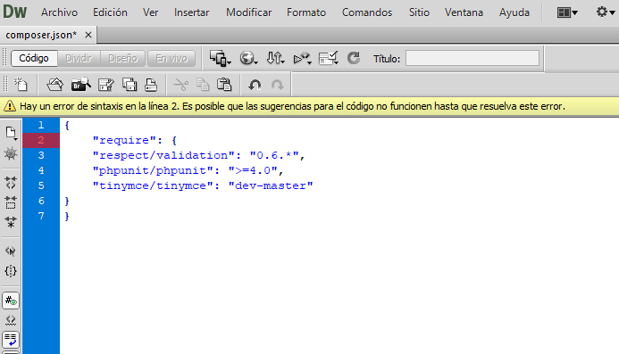
Task: Open the Ventana menu
Action: pos(464,12)
